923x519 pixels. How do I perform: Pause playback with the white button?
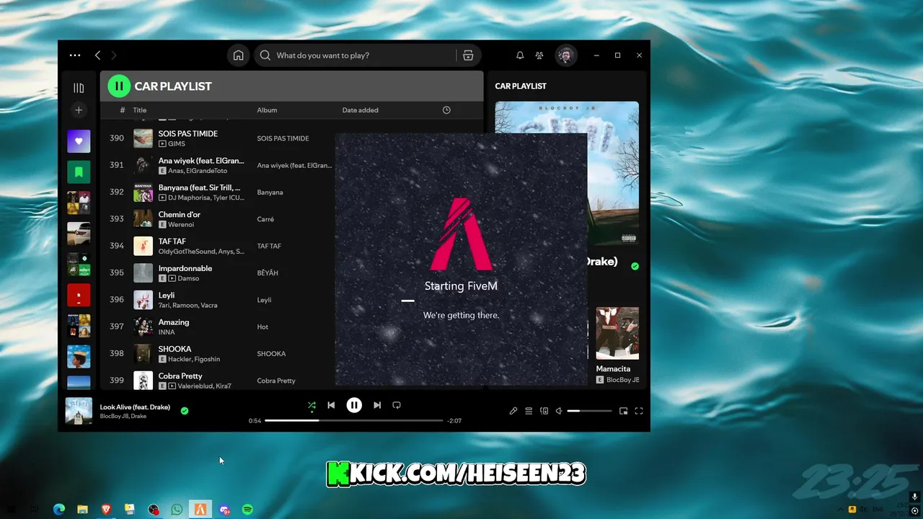pos(354,405)
